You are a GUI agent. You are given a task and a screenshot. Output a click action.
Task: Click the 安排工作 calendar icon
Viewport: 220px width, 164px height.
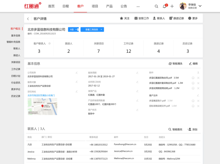point(142,18)
